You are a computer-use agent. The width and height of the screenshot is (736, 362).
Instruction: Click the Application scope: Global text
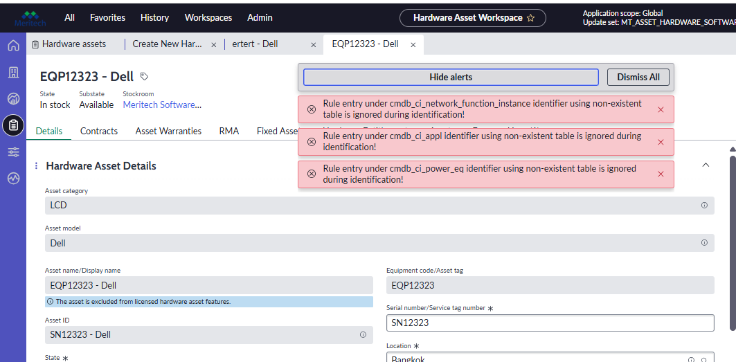(x=622, y=13)
